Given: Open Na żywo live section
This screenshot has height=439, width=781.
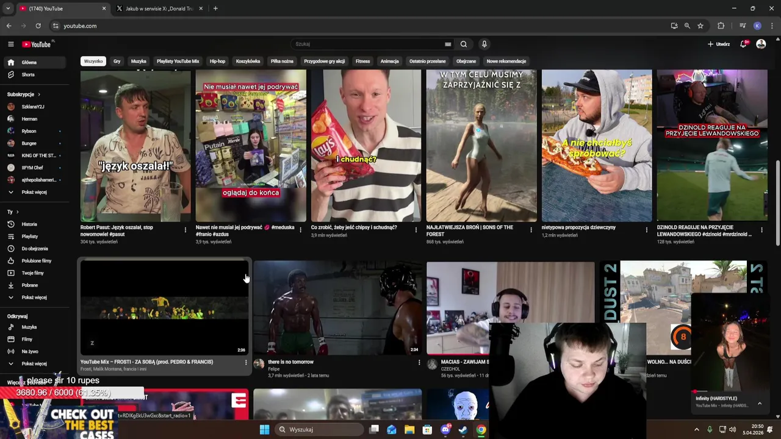Looking at the screenshot, I should click(34, 351).
